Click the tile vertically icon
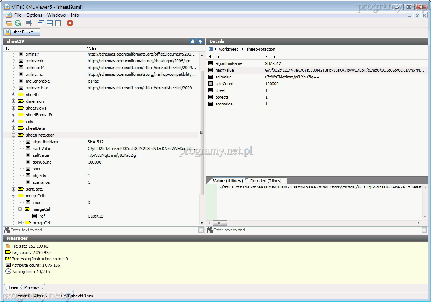 (x=58, y=23)
